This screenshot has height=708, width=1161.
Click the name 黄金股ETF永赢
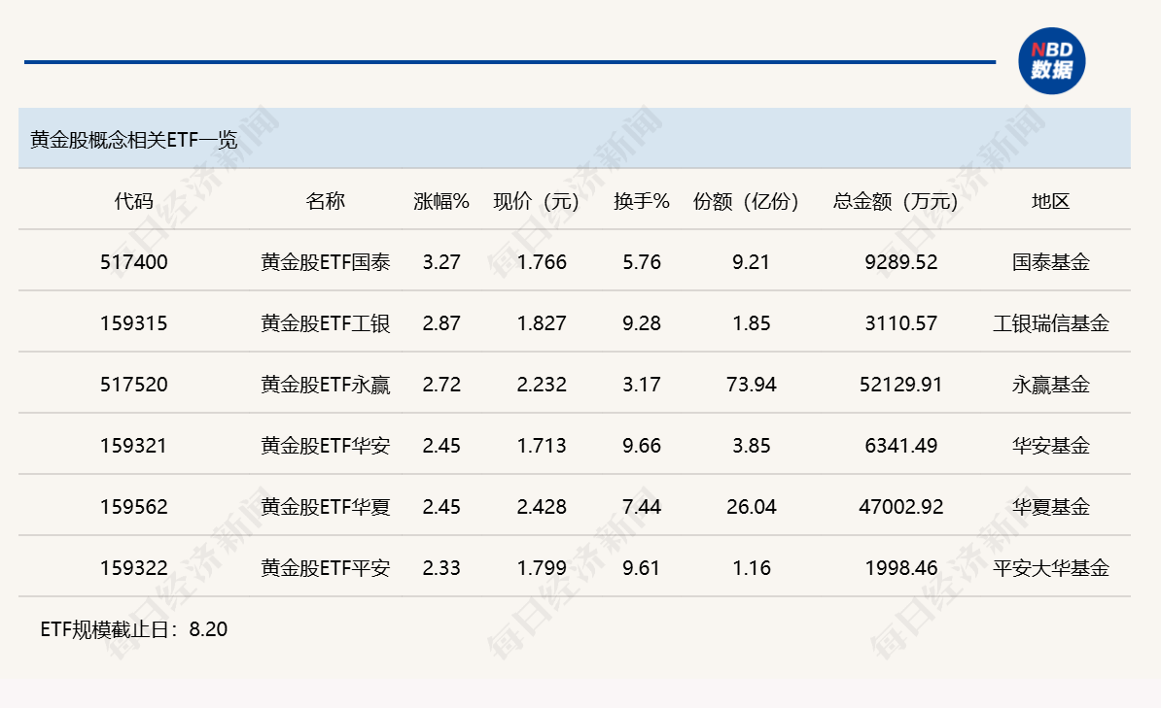tap(325, 385)
